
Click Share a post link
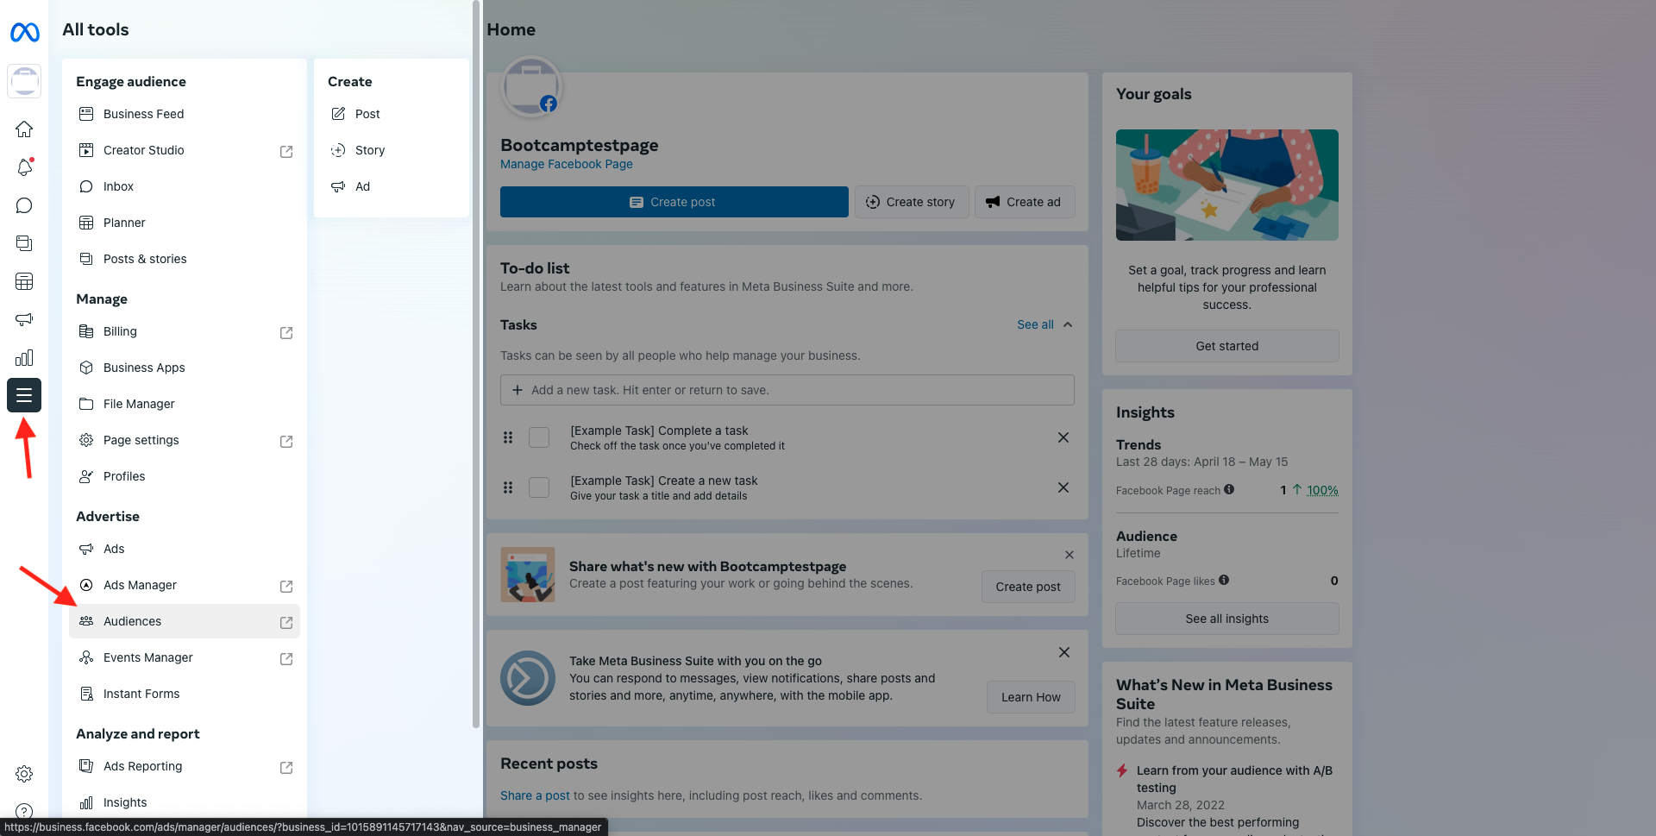coord(535,795)
